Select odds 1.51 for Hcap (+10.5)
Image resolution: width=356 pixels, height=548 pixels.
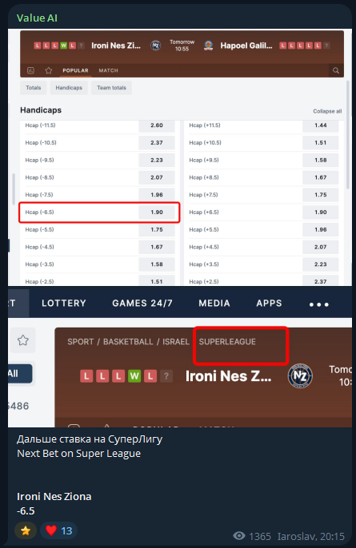(321, 142)
